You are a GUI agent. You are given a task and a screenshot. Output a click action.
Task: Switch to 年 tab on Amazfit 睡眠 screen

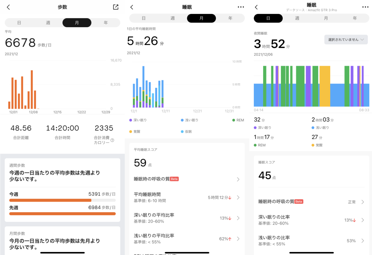pos(355,18)
